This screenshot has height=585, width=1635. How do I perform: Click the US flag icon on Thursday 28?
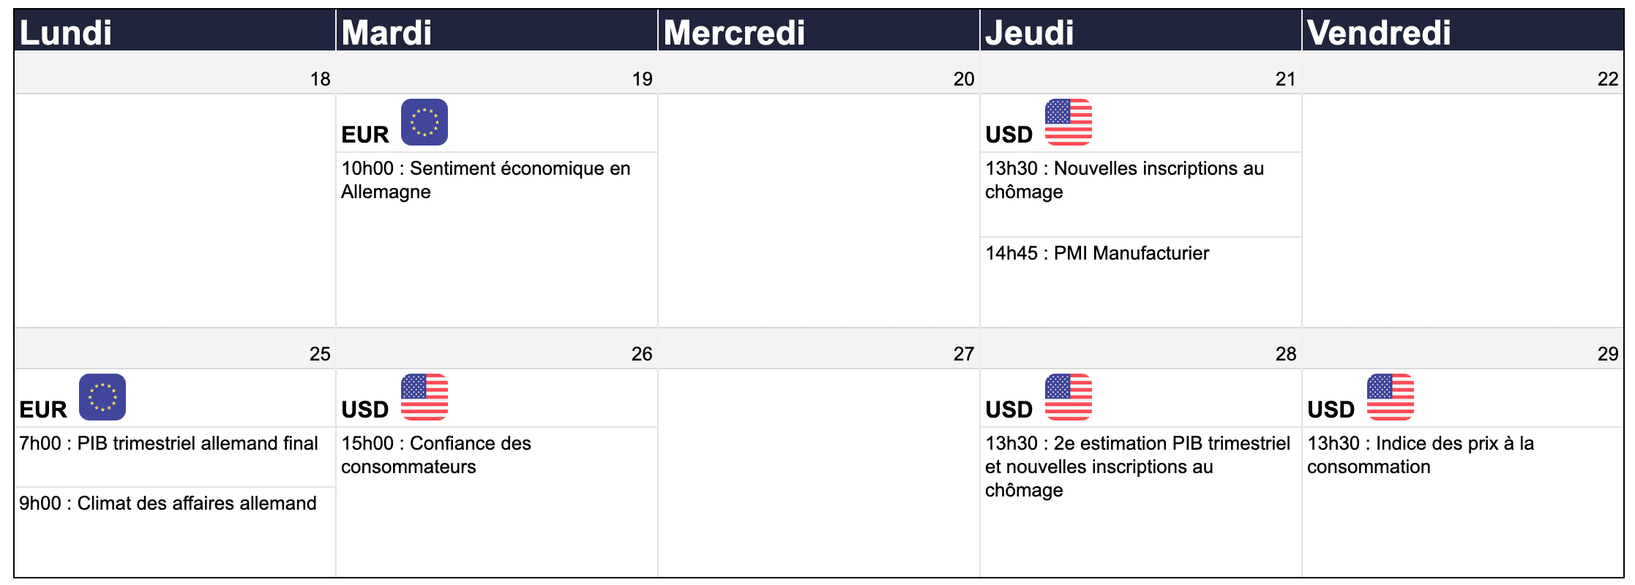(1069, 397)
